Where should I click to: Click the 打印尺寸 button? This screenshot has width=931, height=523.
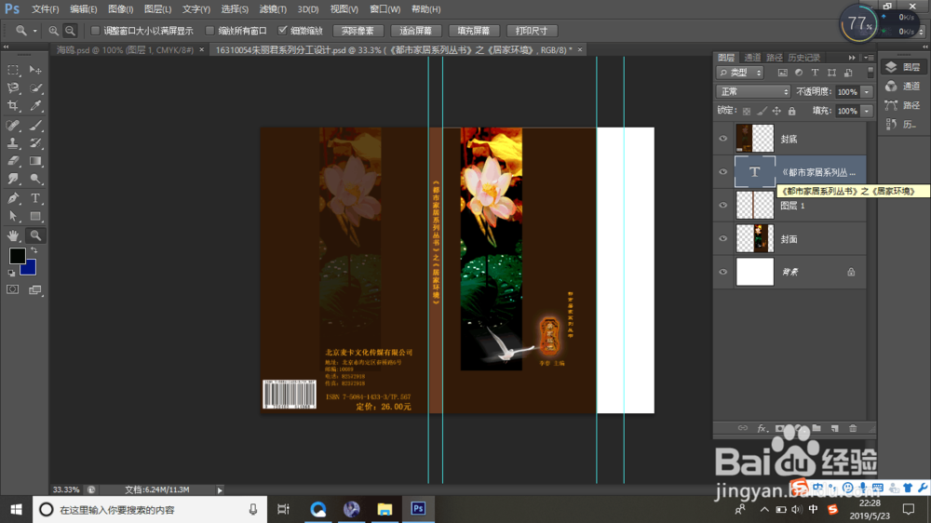coord(532,31)
